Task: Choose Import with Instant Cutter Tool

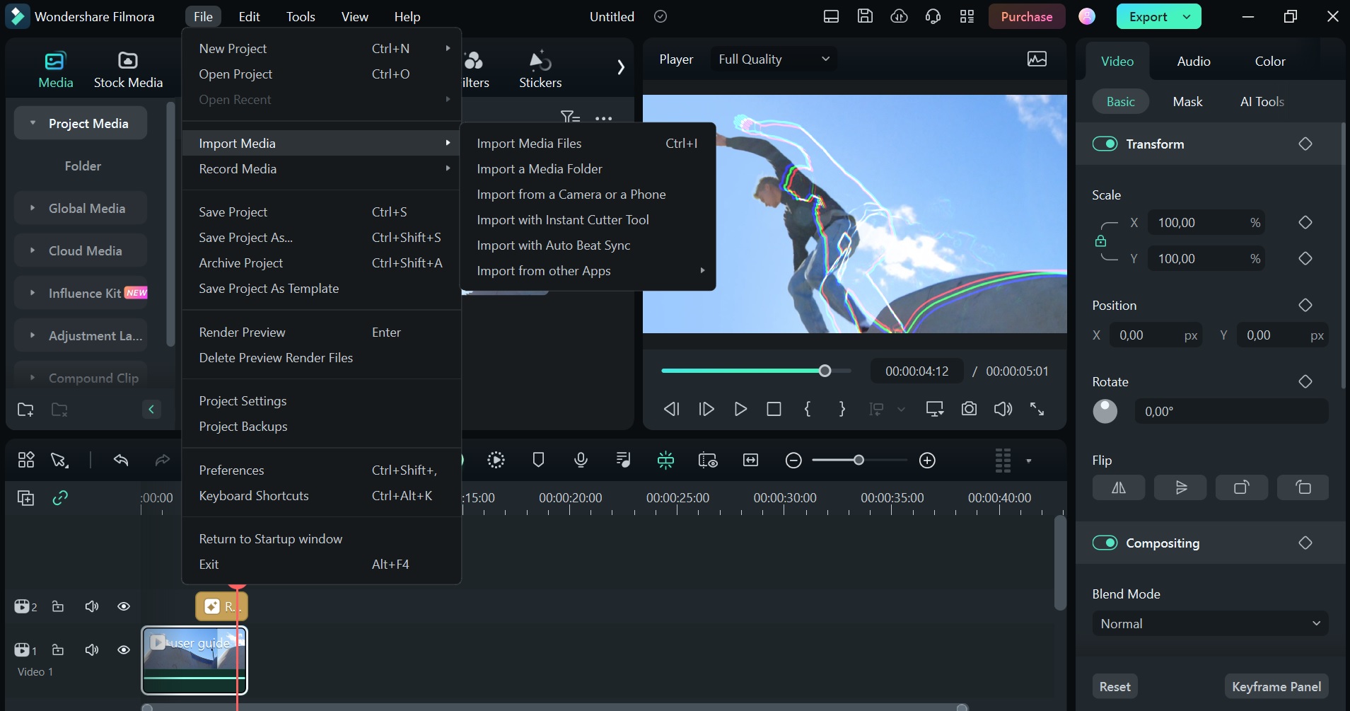Action: pyautogui.click(x=588, y=220)
